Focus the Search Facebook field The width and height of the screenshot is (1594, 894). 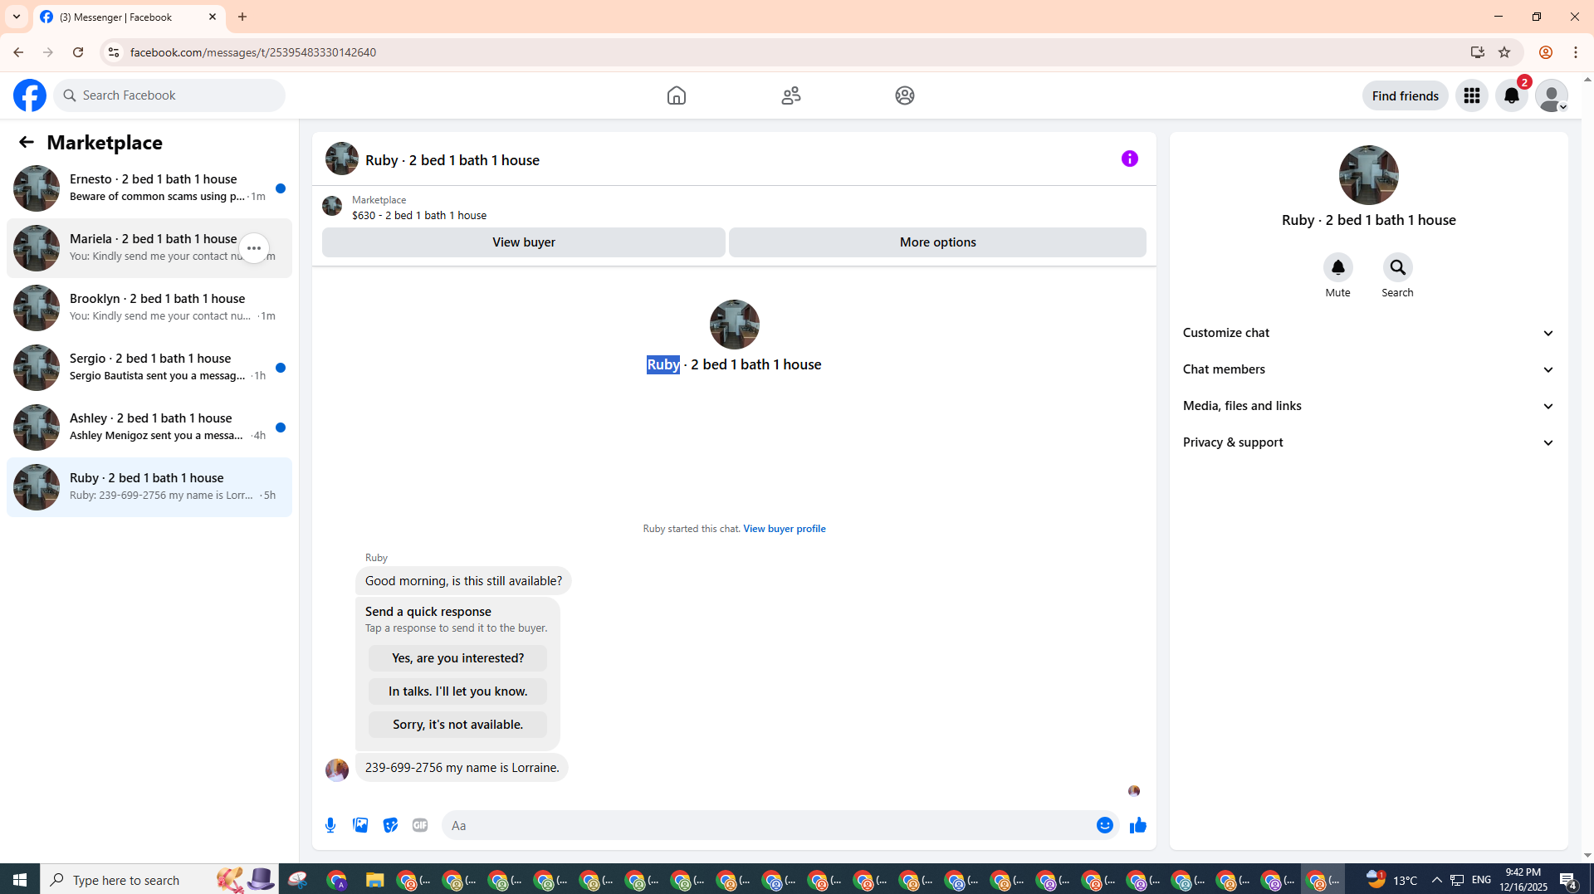(x=170, y=95)
